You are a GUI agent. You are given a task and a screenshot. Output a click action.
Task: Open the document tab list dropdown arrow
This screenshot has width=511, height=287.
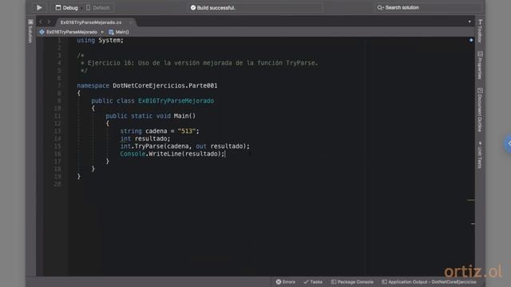(x=469, y=22)
